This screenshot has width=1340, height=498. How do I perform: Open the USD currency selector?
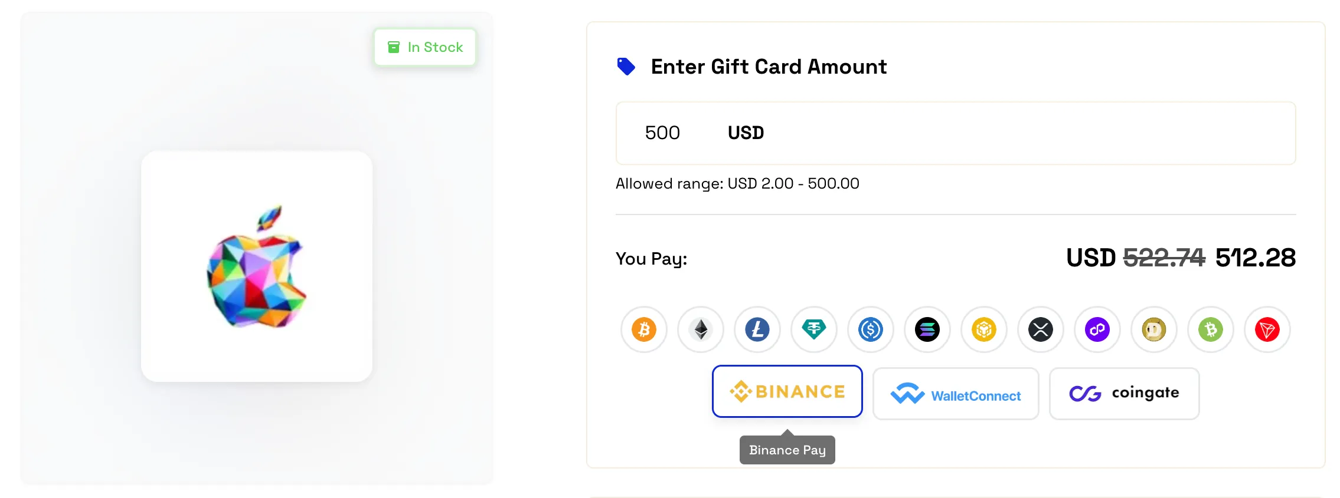tap(746, 133)
